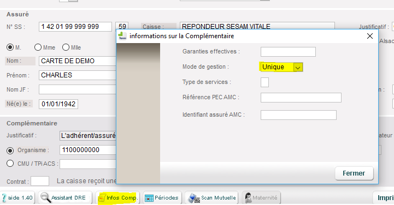Open the Périodes calendar tool
Screen dimensions: 394x205
pos(149,198)
